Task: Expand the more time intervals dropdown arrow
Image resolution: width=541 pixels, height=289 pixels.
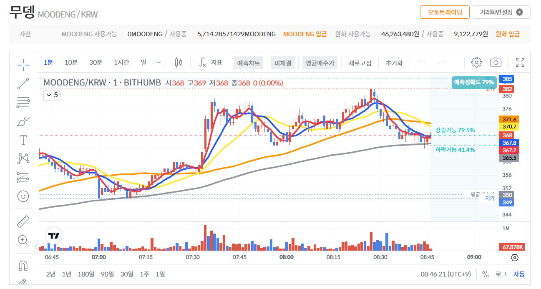Action: [159, 63]
